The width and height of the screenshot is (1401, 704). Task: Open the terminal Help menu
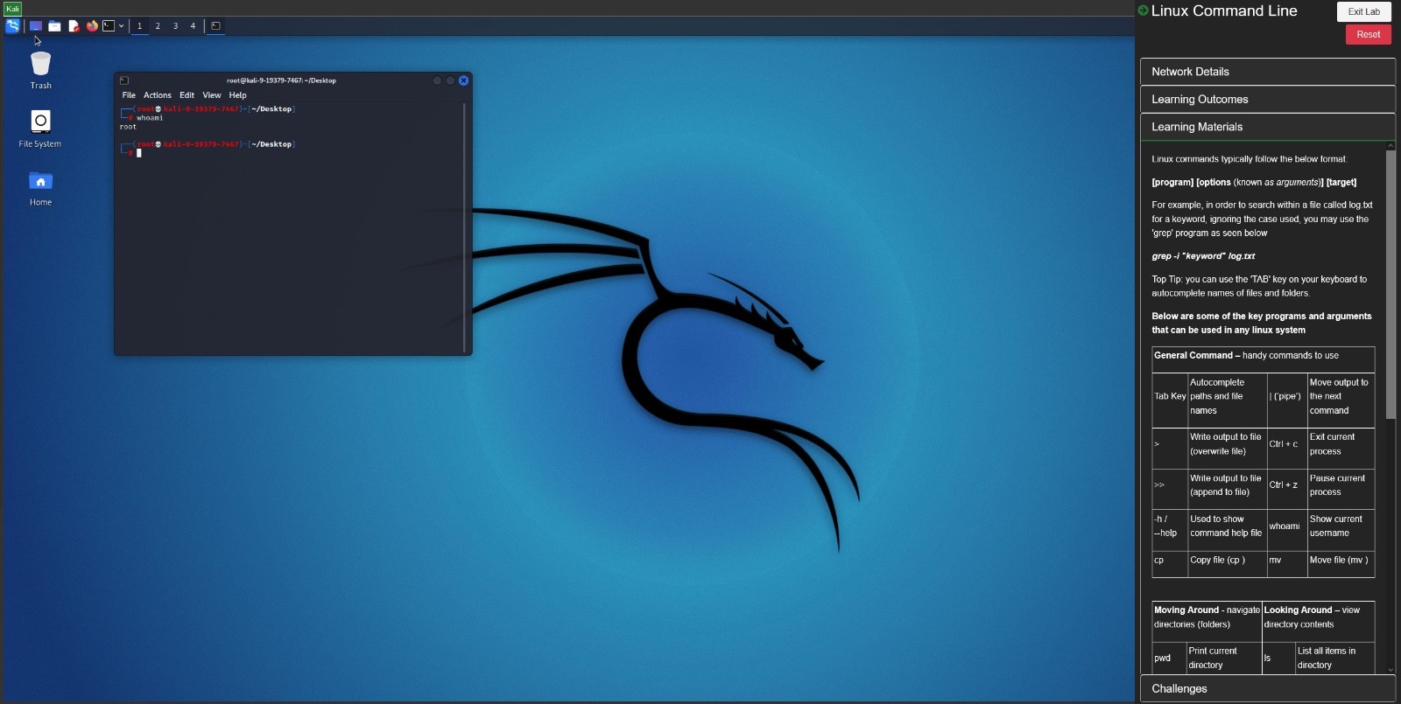click(237, 95)
